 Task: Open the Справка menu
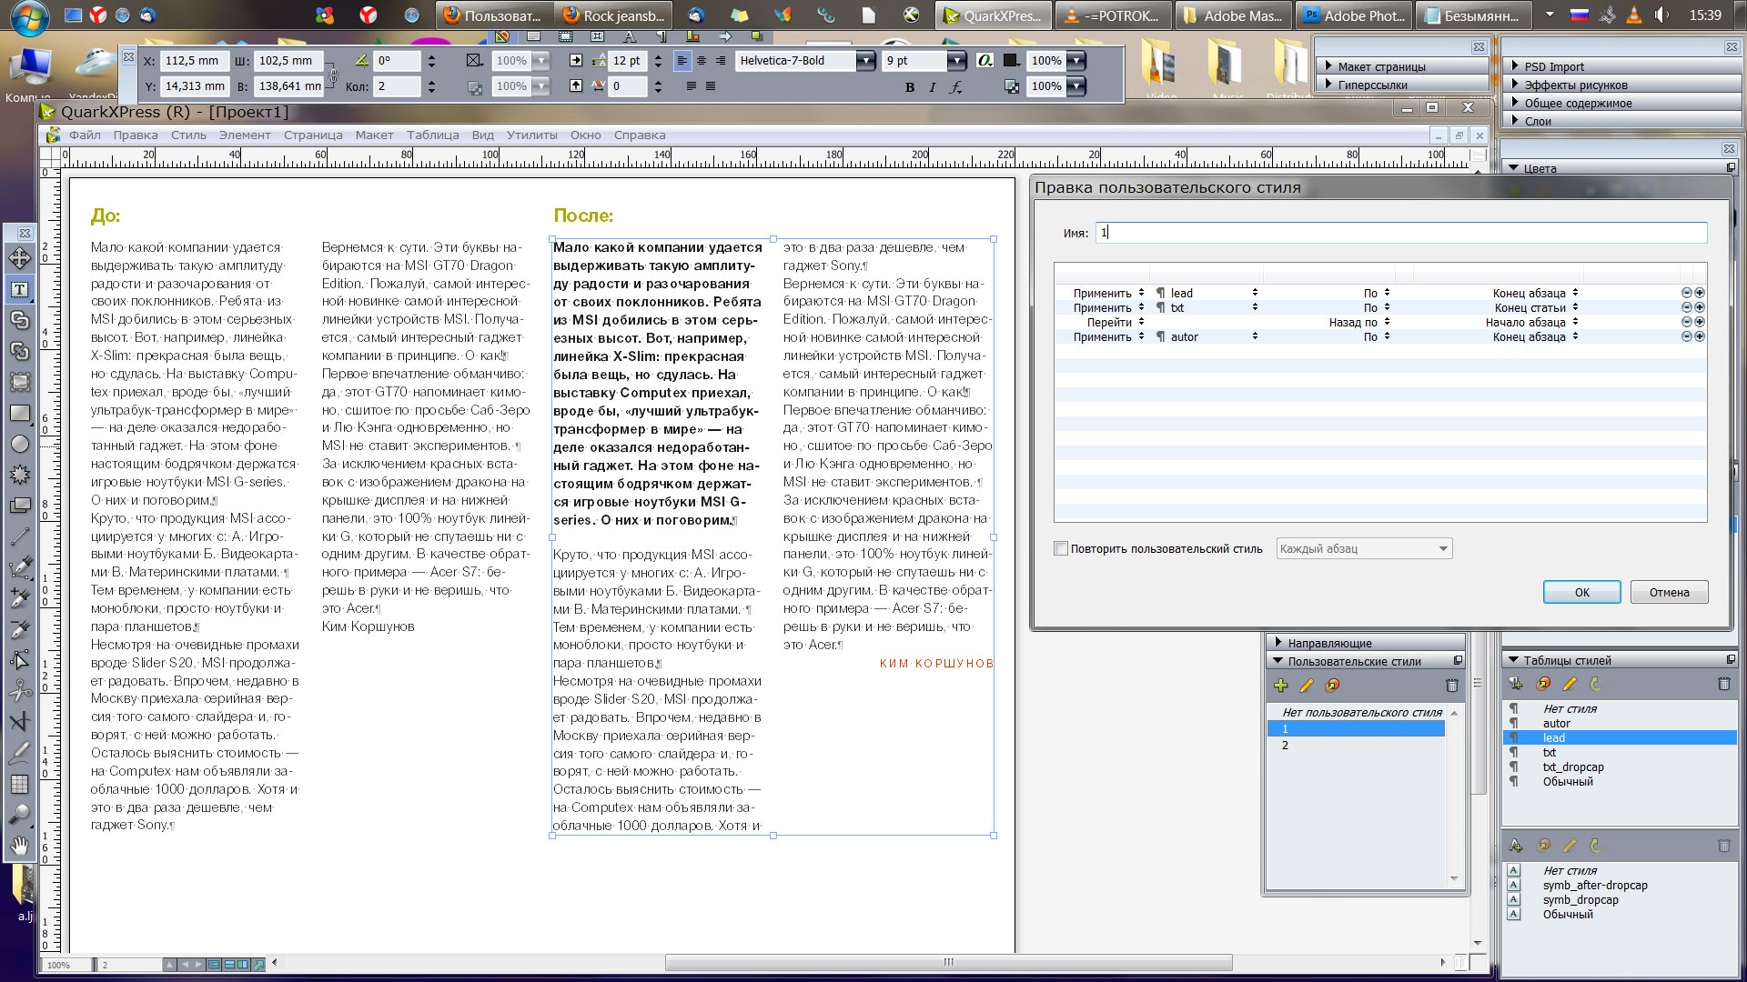pos(640,135)
